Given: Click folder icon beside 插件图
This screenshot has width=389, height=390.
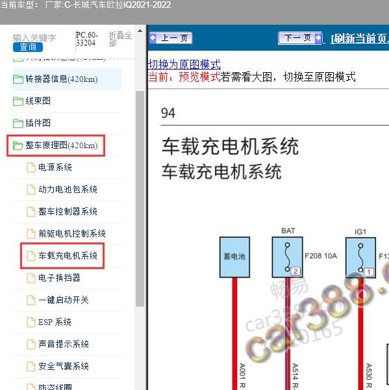Looking at the screenshot, I should point(18,123).
